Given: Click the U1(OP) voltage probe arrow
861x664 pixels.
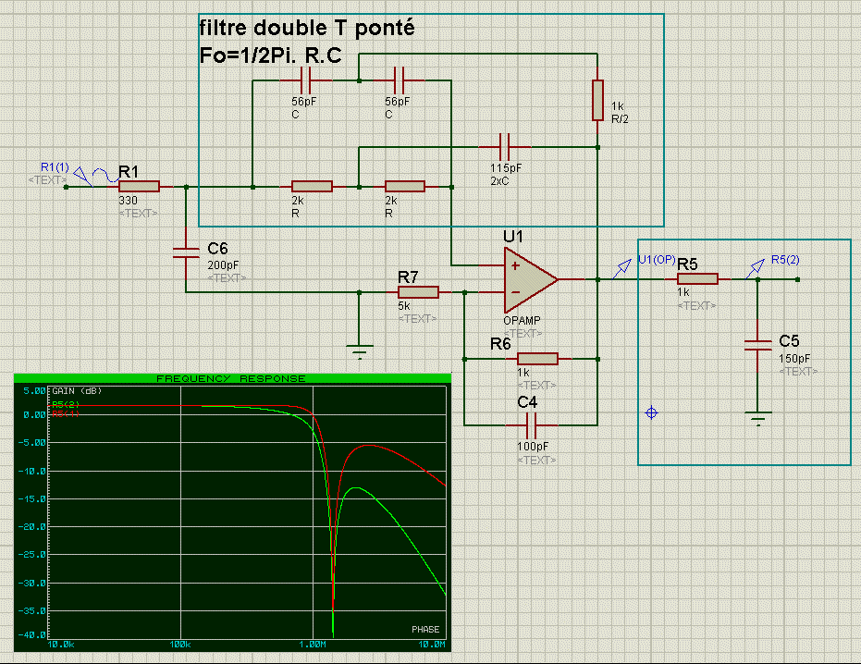Looking at the screenshot, I should coord(621,268).
